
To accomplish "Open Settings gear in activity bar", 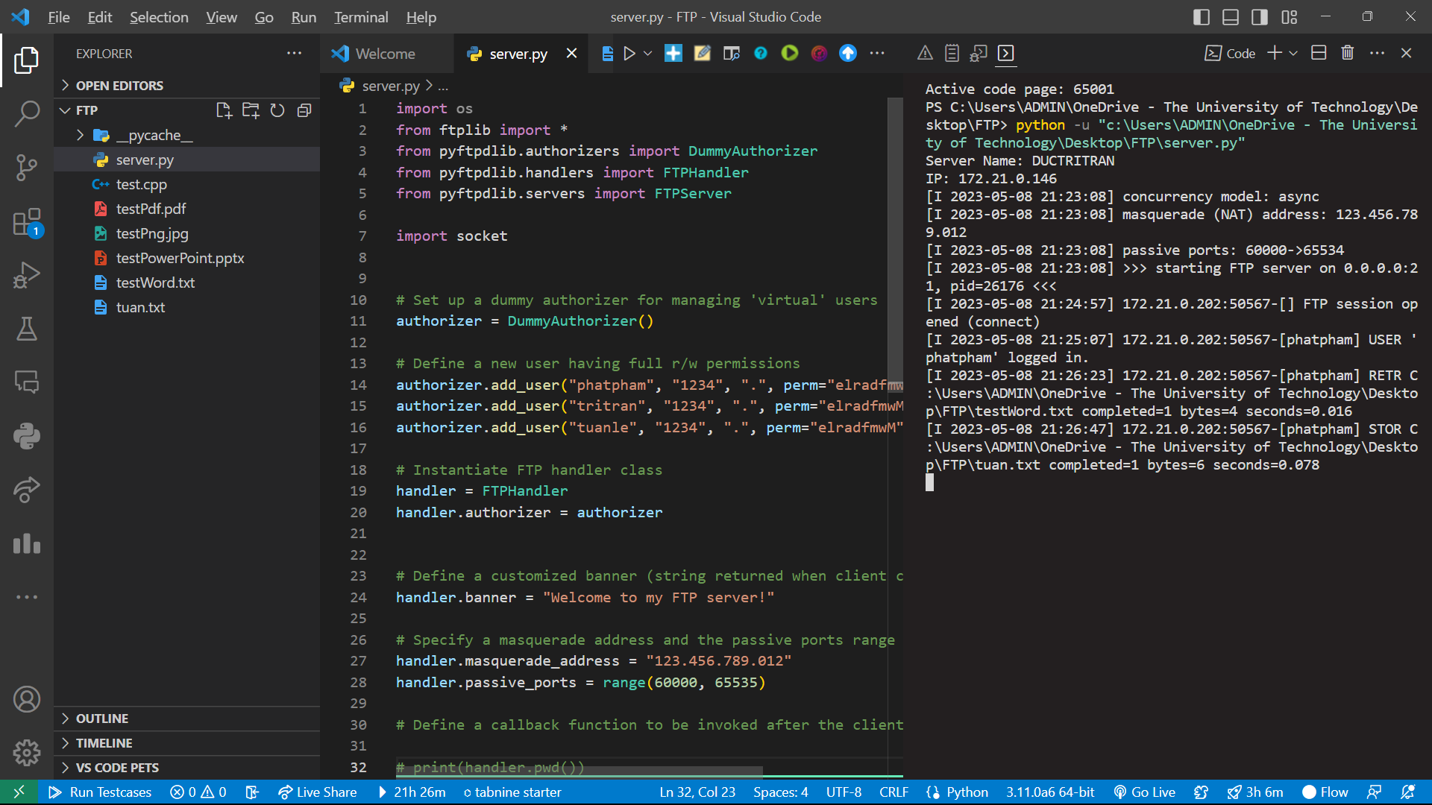I will [x=27, y=753].
